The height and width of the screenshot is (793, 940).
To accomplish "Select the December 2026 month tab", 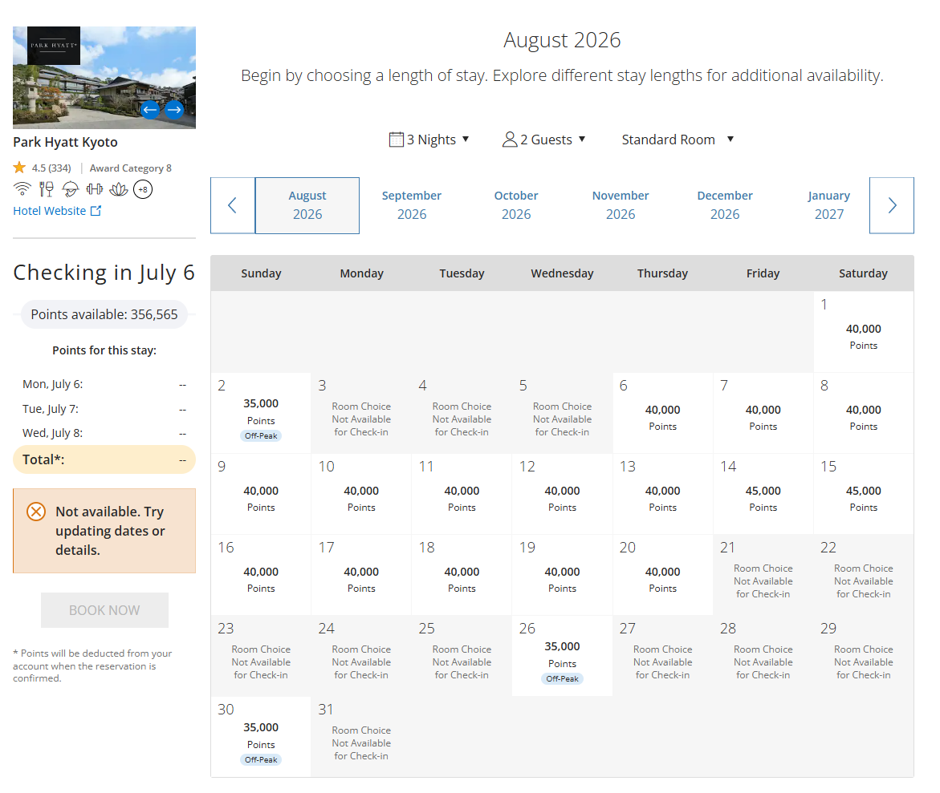I will tap(725, 205).
